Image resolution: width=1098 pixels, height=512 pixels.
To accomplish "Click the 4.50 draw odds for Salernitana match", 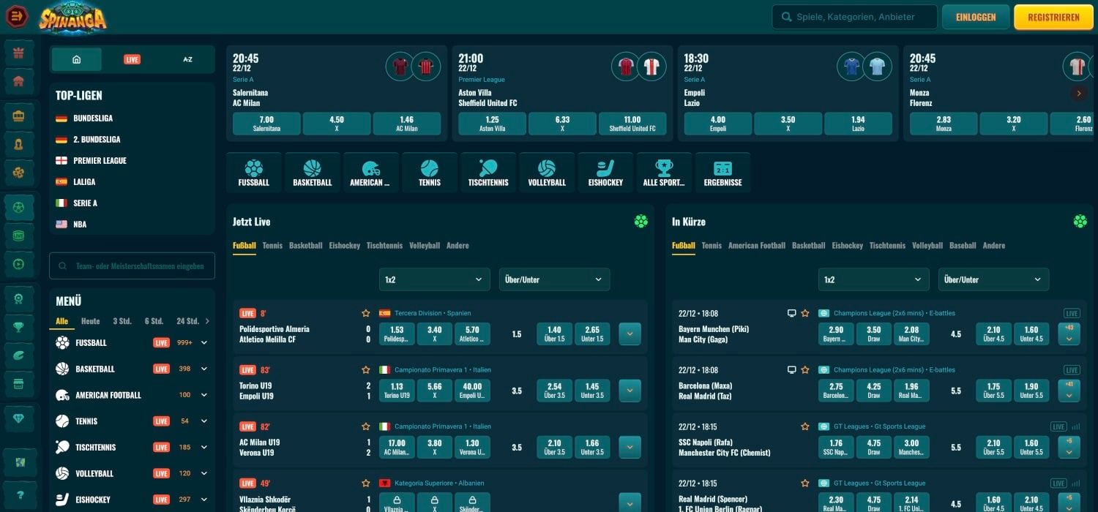I will 337,124.
